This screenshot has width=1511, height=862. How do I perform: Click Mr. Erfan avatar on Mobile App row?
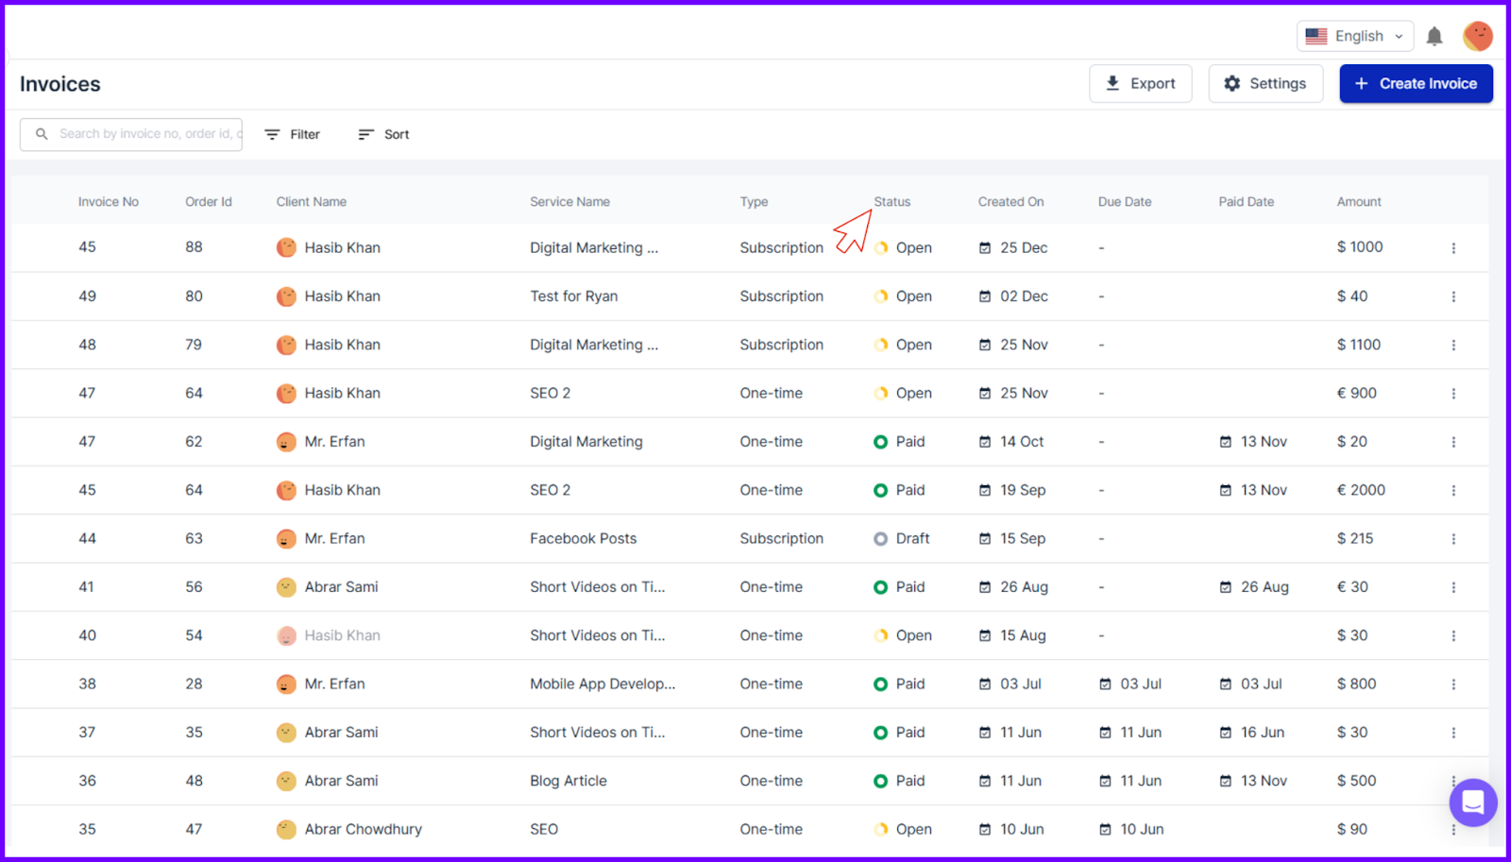286,685
